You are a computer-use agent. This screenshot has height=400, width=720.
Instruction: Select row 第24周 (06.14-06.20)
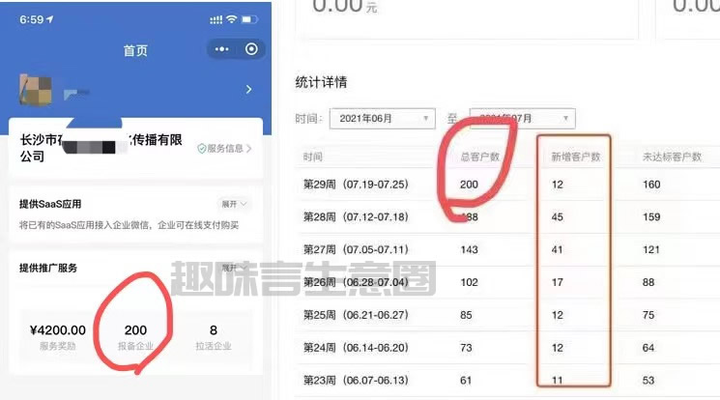[x=507, y=348]
